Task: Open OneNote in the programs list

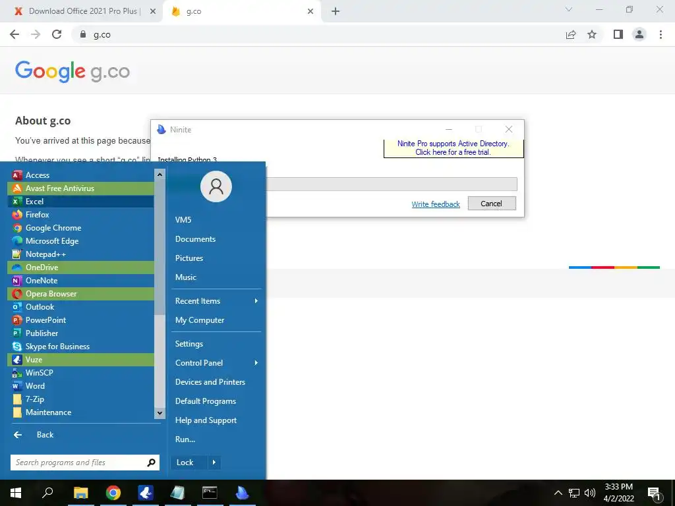Action: click(80, 281)
